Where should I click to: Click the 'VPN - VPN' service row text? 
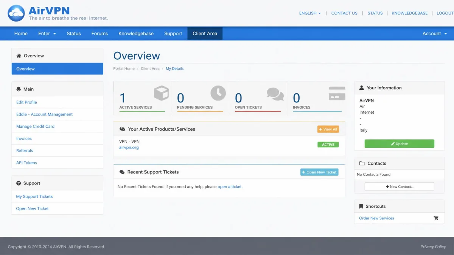[129, 142]
